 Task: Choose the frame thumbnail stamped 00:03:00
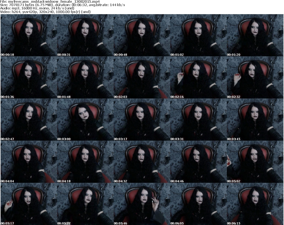(x=85, y=120)
